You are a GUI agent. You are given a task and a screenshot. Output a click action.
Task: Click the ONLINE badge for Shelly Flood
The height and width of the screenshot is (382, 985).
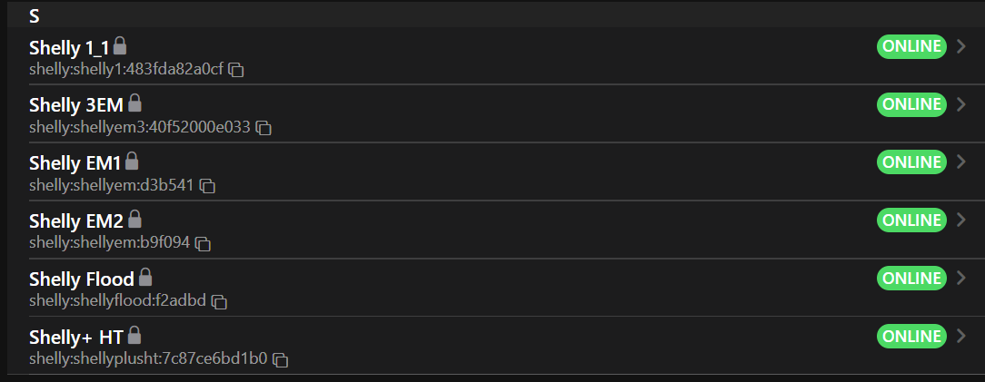click(x=911, y=278)
